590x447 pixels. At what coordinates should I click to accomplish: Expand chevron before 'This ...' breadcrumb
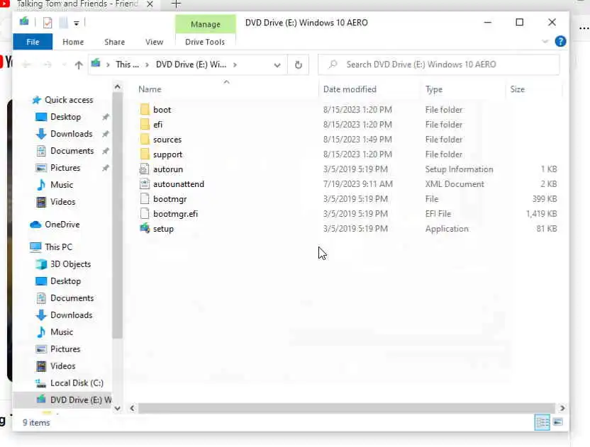(108, 64)
